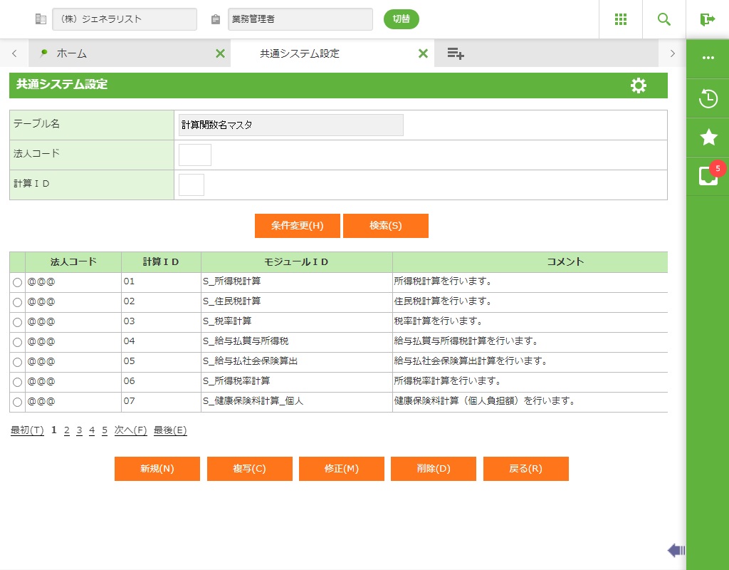Select radio for S_健康保険料計算_個人 row
The height and width of the screenshot is (570, 729).
click(x=18, y=402)
